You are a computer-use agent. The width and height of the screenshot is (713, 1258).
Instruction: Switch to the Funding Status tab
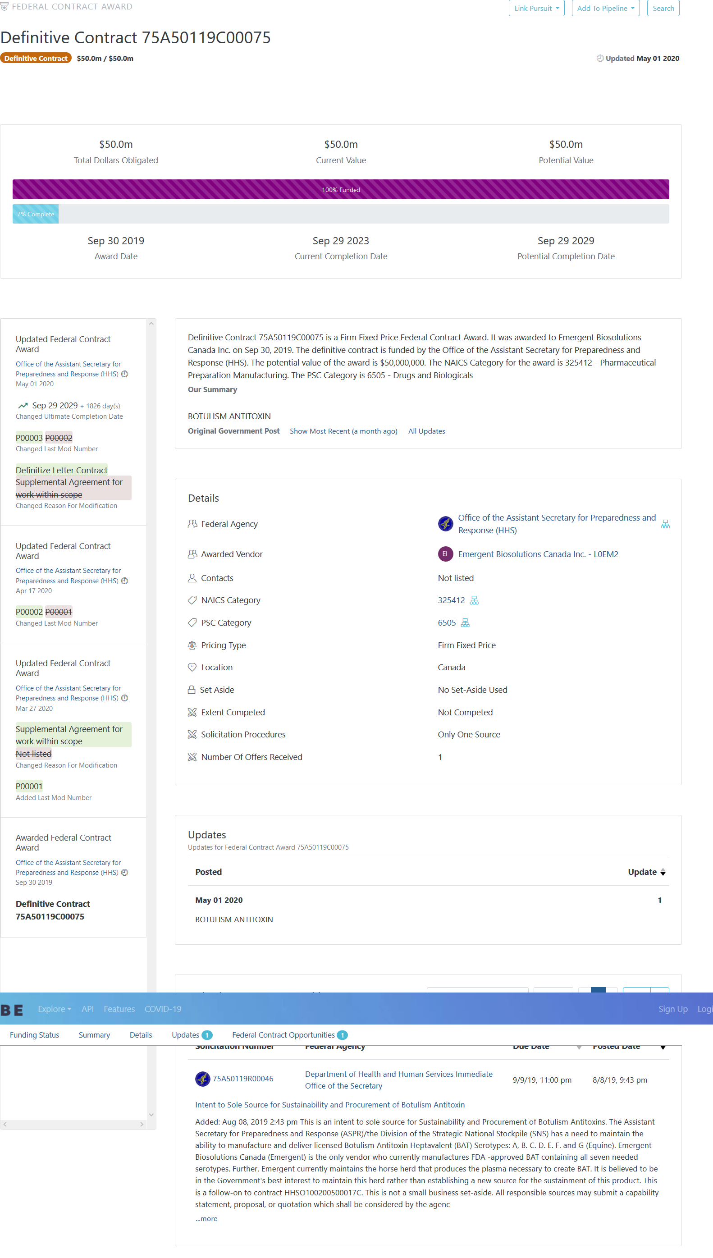click(34, 1035)
